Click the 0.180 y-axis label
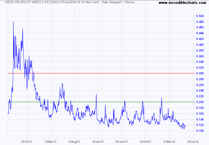 tap(200, 108)
